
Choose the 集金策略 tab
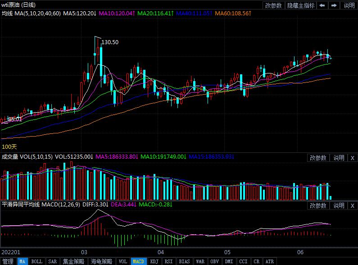pos(73,261)
